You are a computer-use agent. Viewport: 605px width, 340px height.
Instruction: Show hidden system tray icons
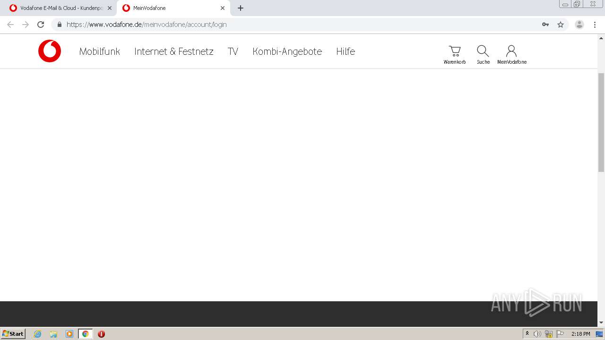point(527,334)
